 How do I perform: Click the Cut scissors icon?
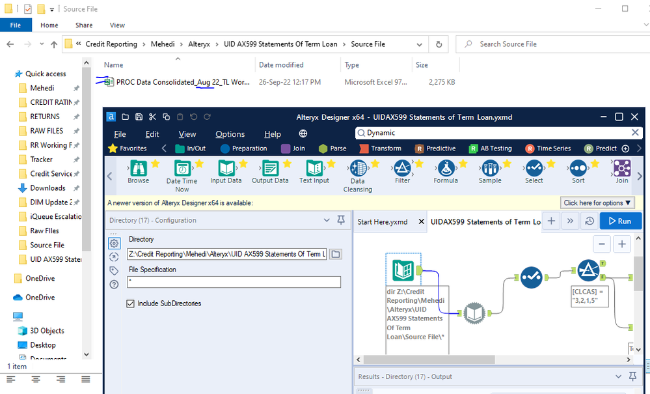(152, 117)
